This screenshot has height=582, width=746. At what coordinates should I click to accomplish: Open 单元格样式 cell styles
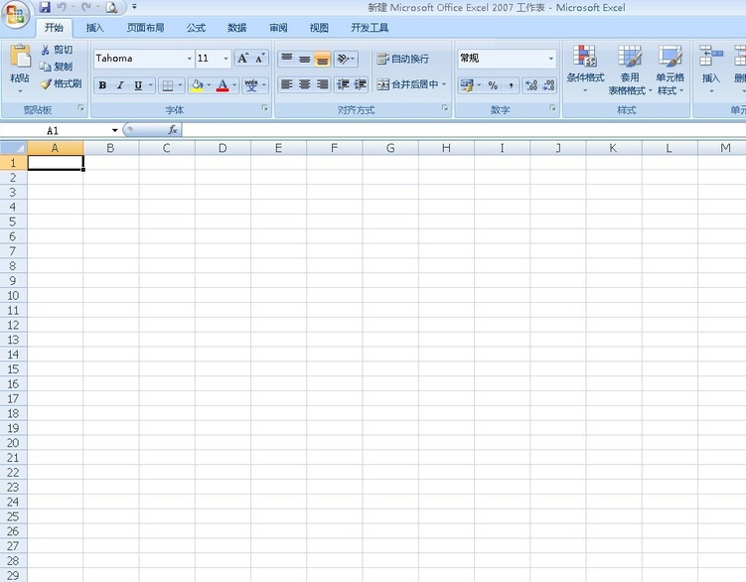click(671, 70)
